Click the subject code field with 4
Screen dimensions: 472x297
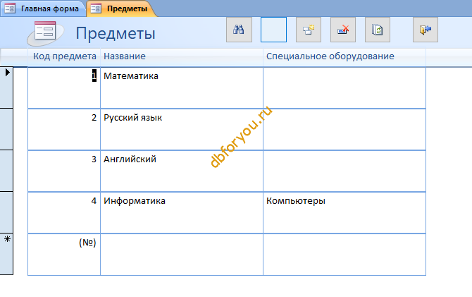pyautogui.click(x=64, y=212)
